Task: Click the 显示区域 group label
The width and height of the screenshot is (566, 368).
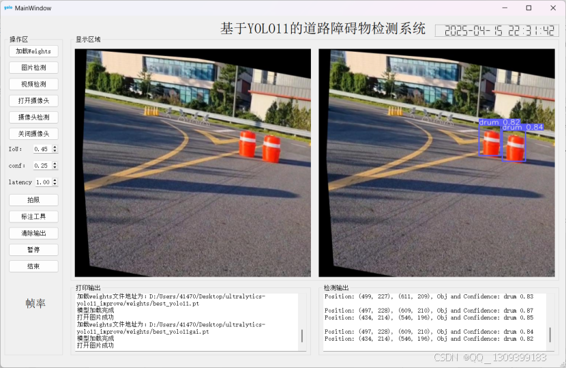Action: coord(88,40)
